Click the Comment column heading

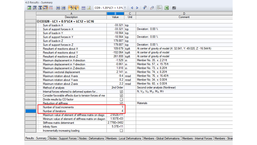point(184,17)
